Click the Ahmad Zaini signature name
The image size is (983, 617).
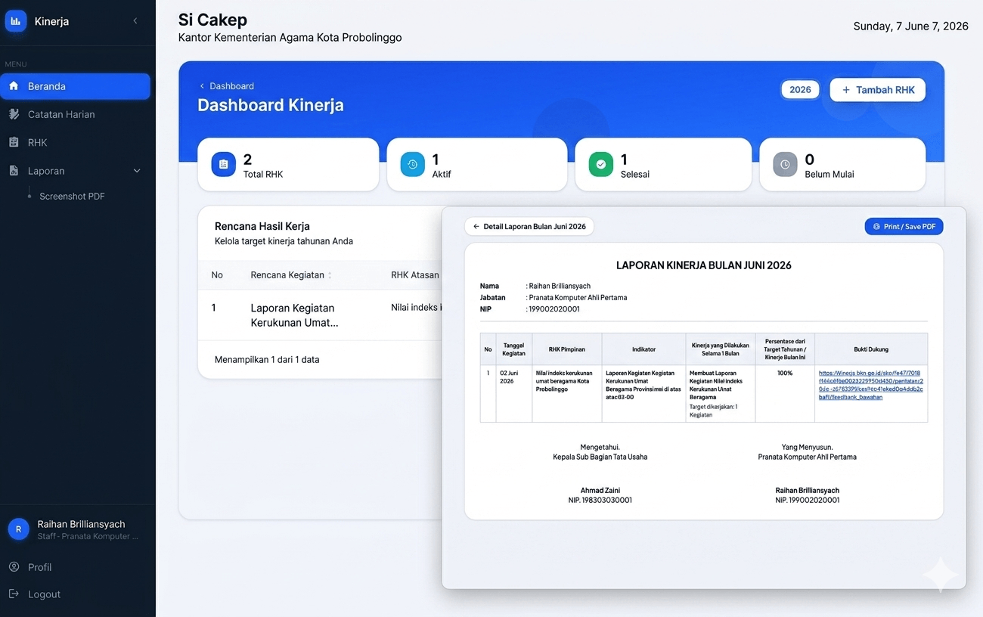pyautogui.click(x=600, y=490)
